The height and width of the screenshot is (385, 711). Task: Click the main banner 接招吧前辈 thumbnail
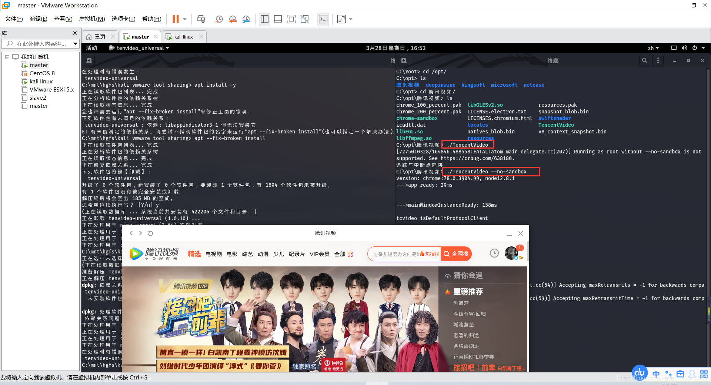tap(280, 319)
